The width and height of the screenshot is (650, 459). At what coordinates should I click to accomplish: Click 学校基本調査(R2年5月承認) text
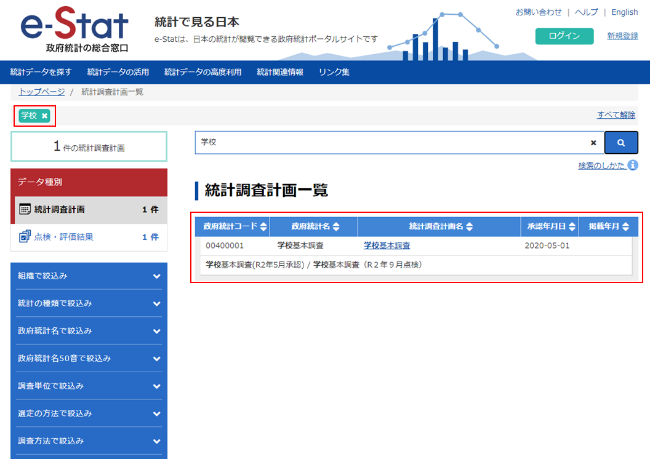pyautogui.click(x=255, y=265)
